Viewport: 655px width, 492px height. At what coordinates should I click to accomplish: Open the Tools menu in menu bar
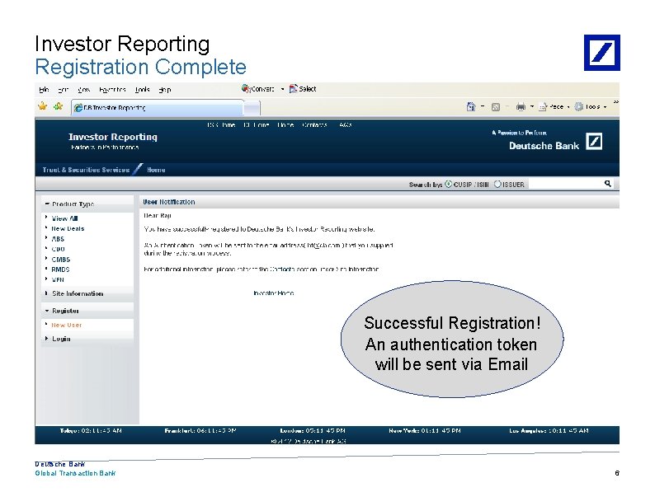143,89
